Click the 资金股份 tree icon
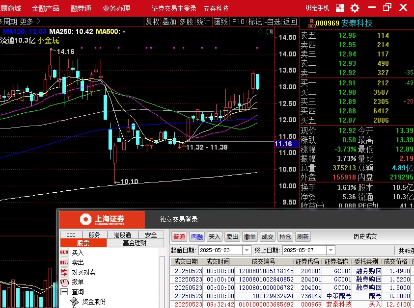 (x=75, y=302)
